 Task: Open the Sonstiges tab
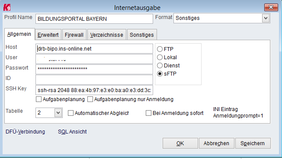pyautogui.click(x=142, y=35)
